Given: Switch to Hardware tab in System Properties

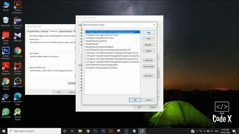Looking at the screenshot, I should 44,31.
